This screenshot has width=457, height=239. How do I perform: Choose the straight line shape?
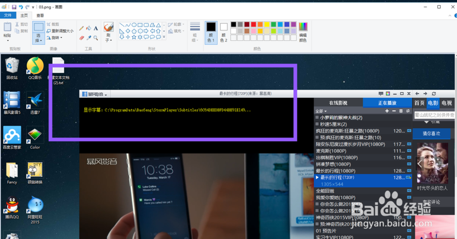point(122,25)
